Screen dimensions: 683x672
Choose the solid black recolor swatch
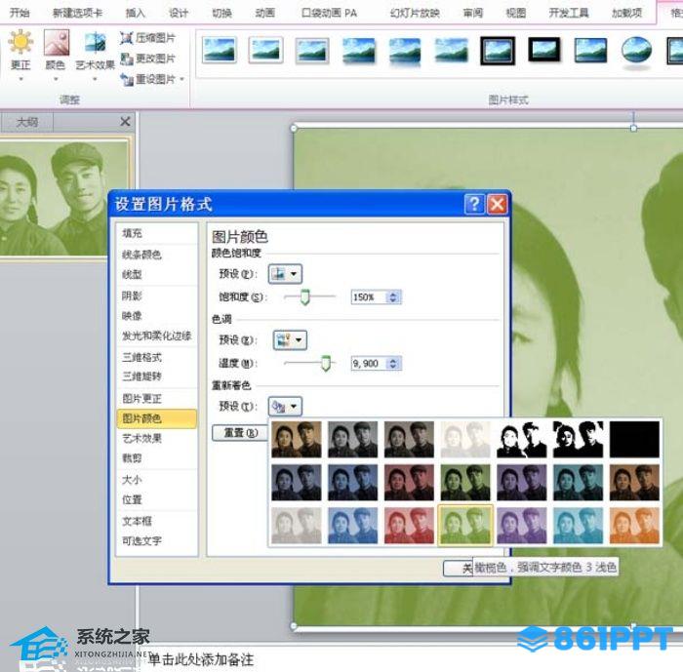tap(634, 440)
